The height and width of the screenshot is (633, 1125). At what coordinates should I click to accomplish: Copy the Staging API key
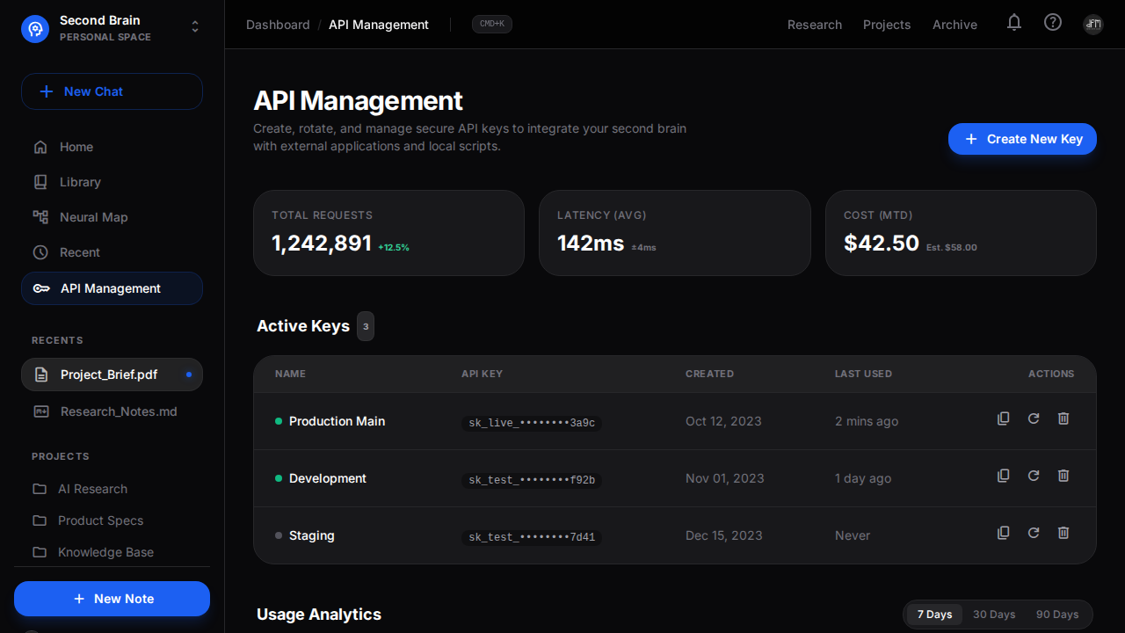(1003, 533)
